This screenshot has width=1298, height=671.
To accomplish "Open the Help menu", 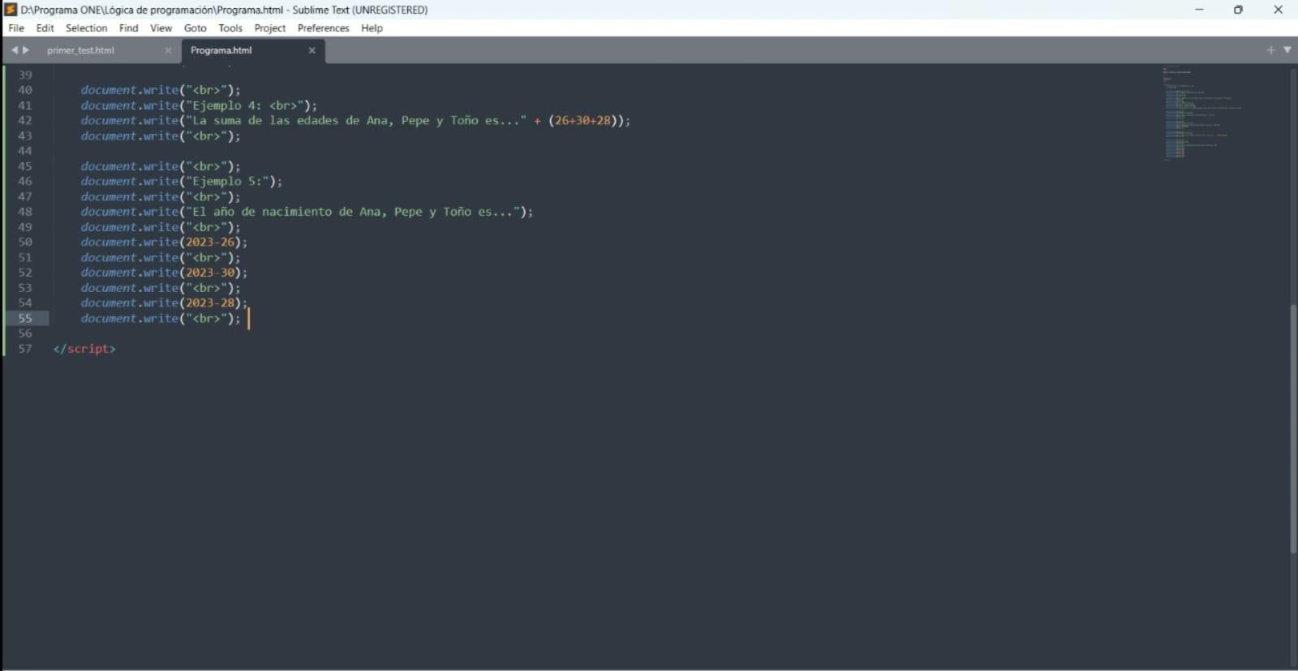I will coord(372,28).
